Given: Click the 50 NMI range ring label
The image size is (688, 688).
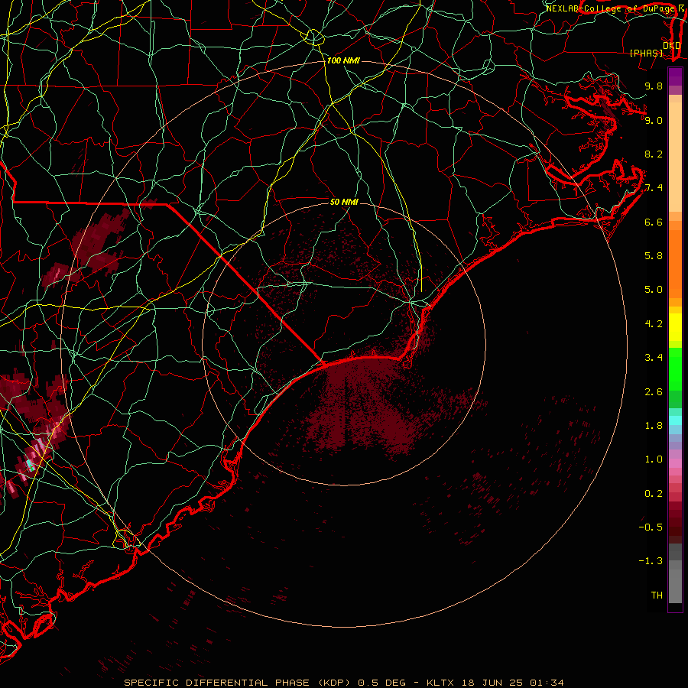Looking at the screenshot, I should tap(344, 202).
